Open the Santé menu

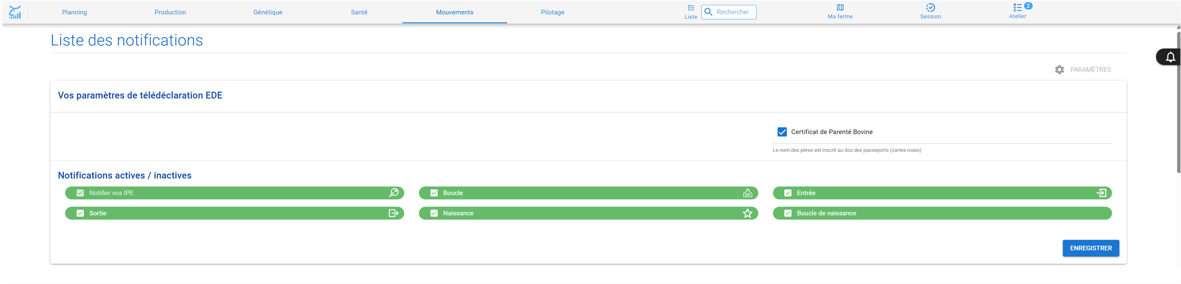point(359,12)
